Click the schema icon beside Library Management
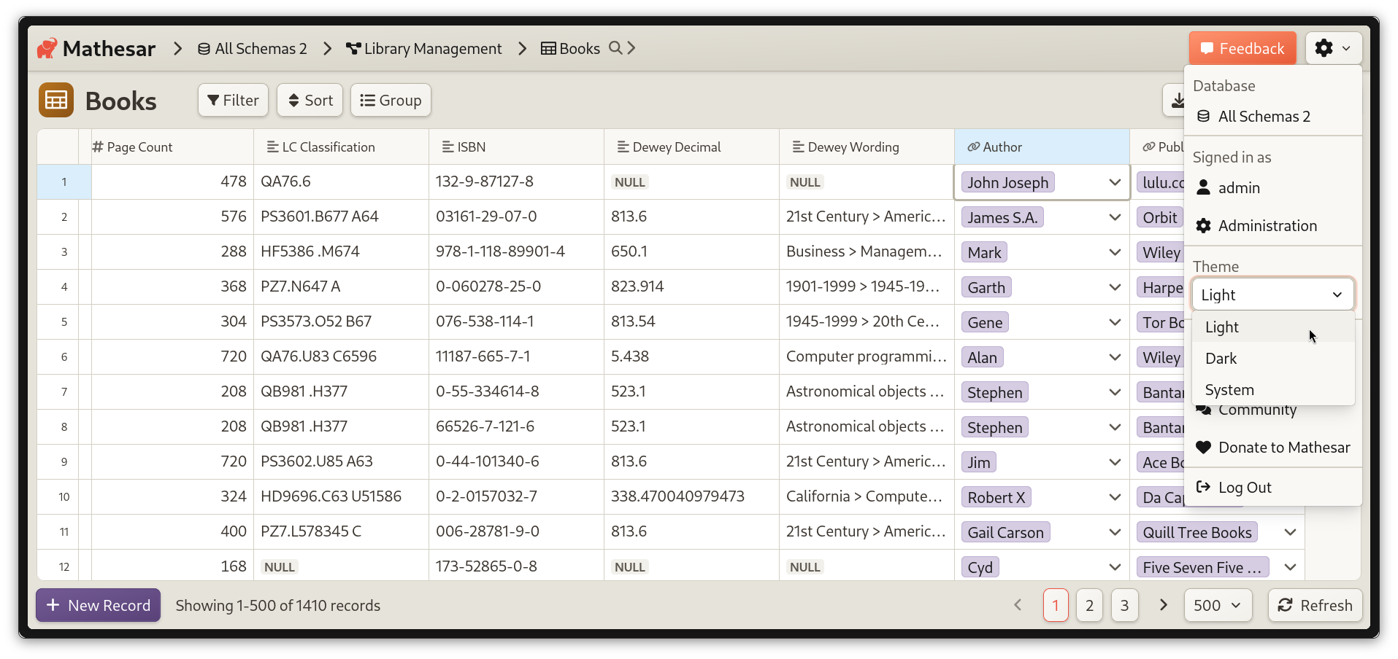Screen dimensions: 1398x659 click(353, 48)
